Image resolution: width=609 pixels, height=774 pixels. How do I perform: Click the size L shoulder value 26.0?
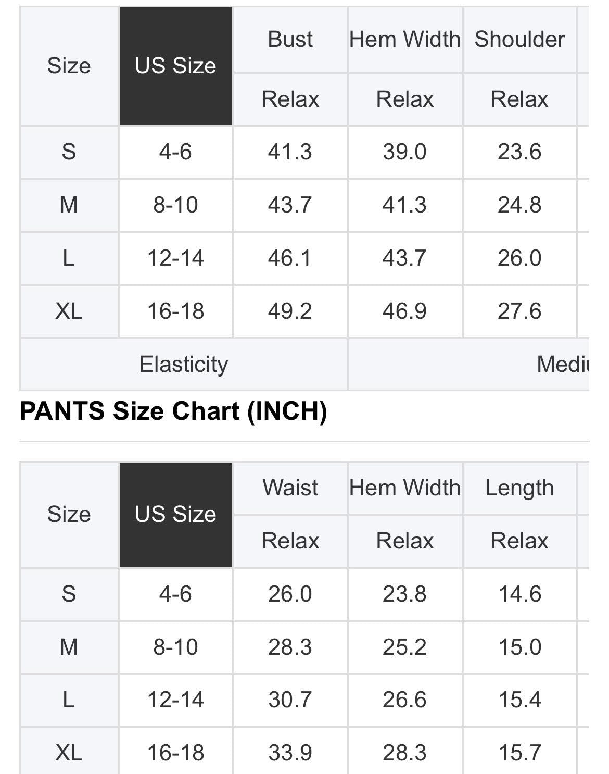[x=519, y=258]
